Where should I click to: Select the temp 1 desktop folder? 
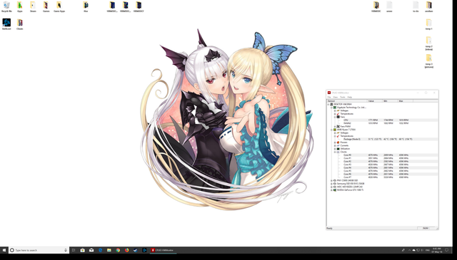(428, 24)
